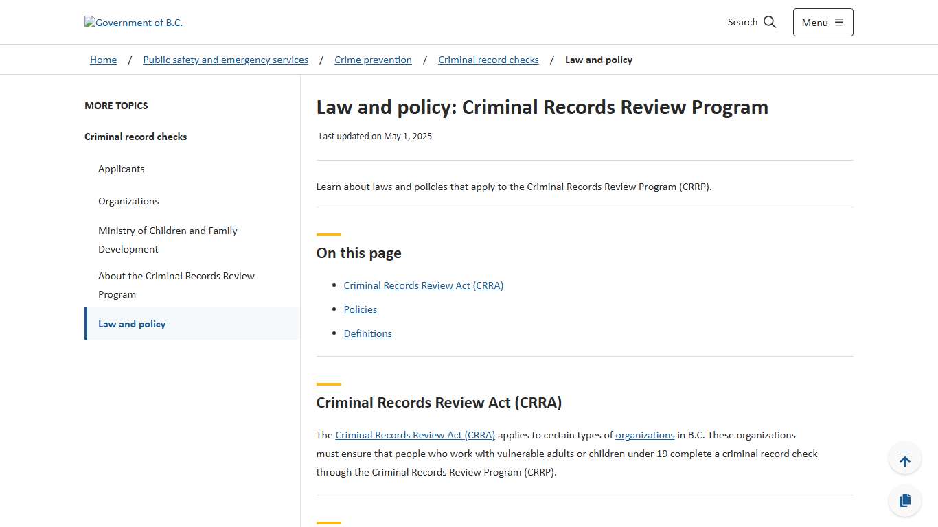
Task: Select About the Criminal Records Review Program
Action: pos(176,285)
